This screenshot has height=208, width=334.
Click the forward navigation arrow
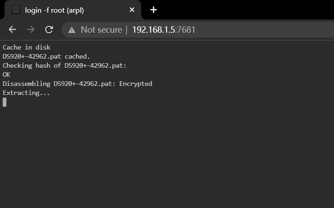[30, 30]
